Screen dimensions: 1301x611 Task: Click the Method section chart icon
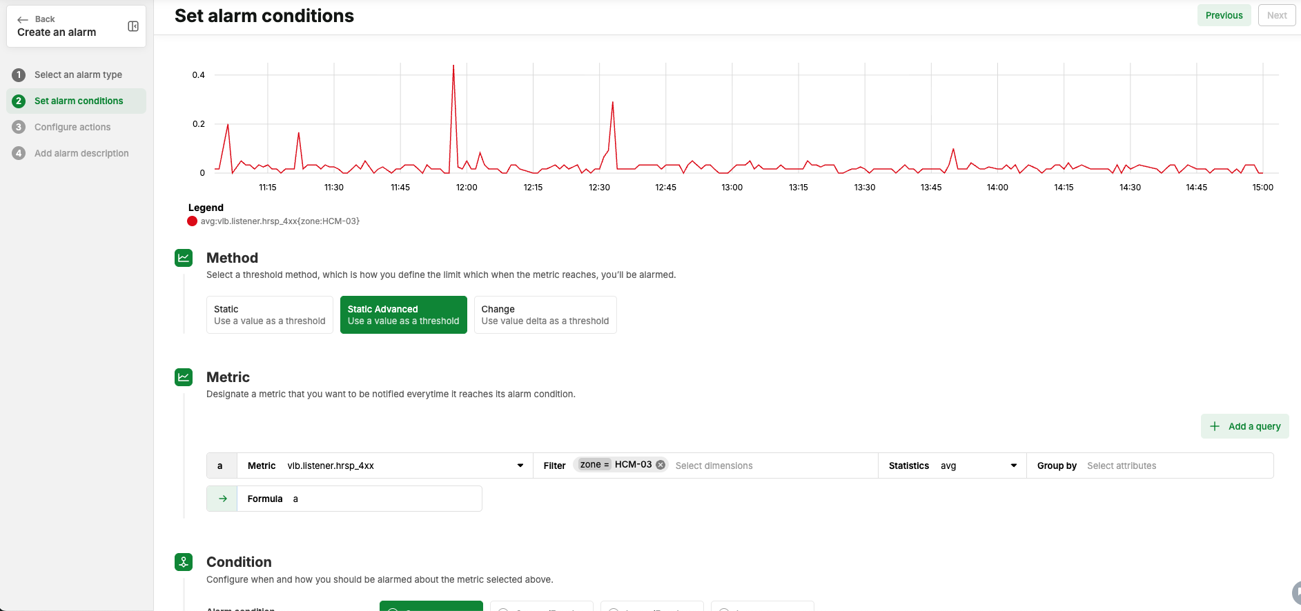tap(184, 258)
